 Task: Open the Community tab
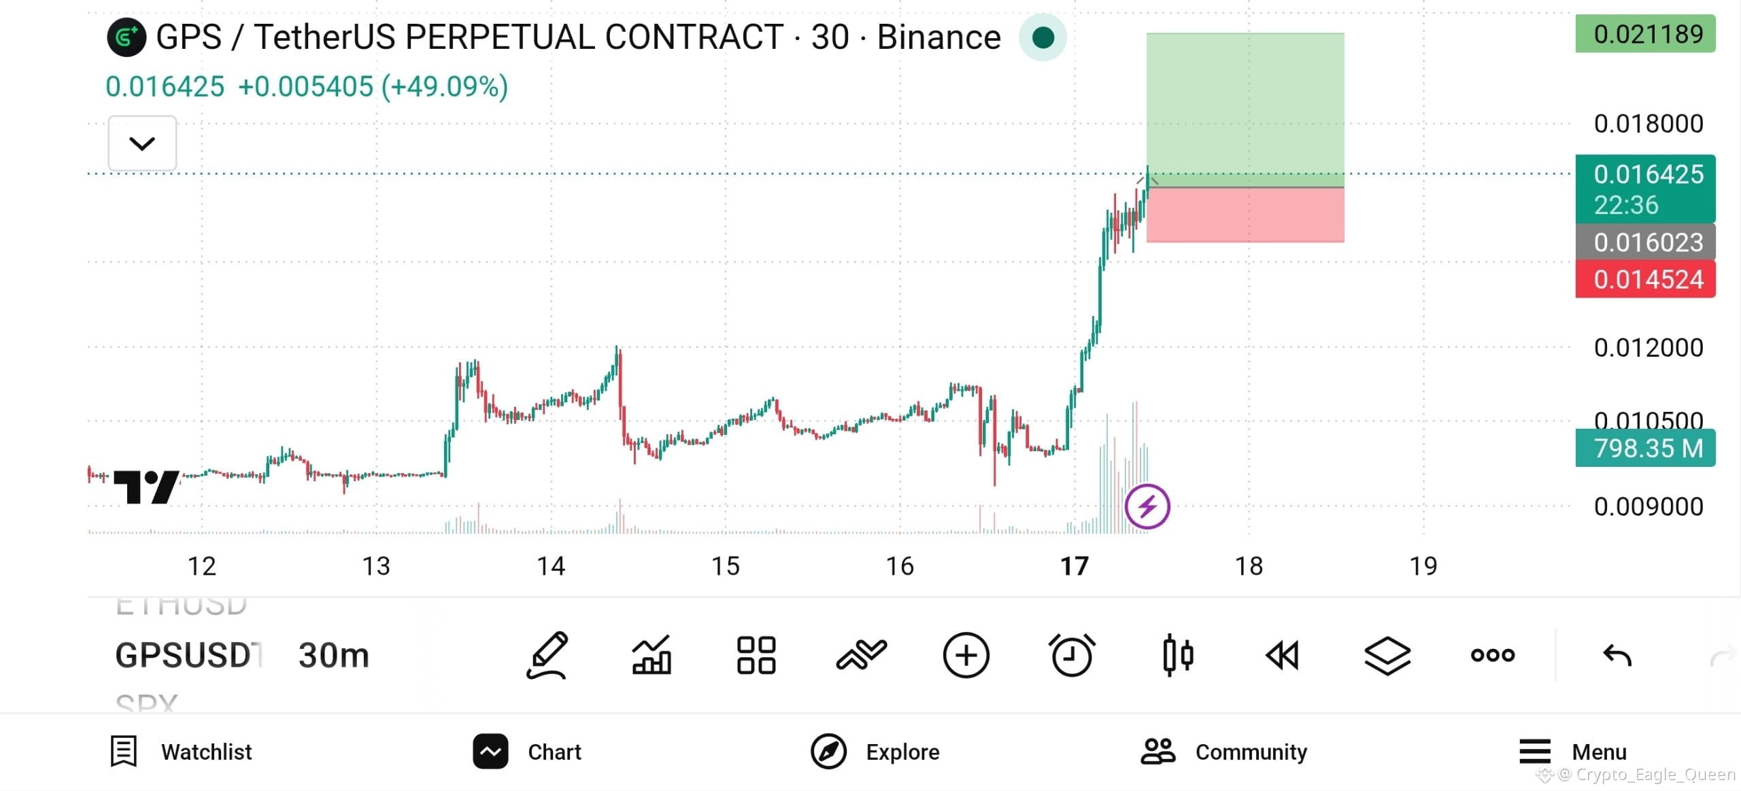(1224, 752)
